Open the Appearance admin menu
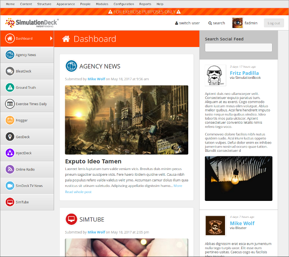 [66, 4]
